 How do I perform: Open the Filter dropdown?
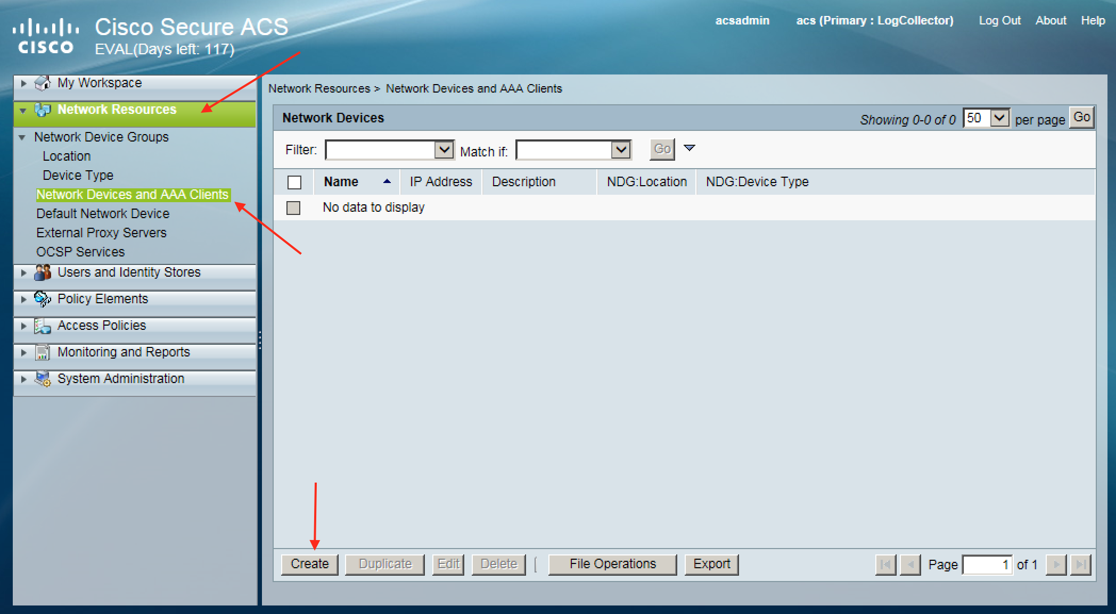(444, 150)
